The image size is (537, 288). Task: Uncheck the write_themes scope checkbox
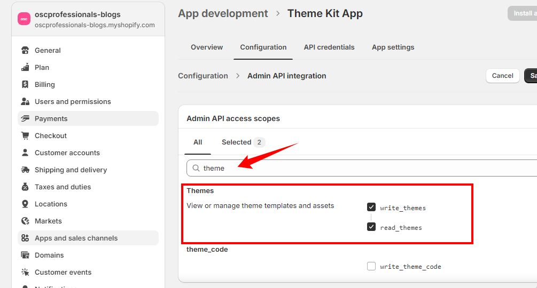(x=371, y=207)
